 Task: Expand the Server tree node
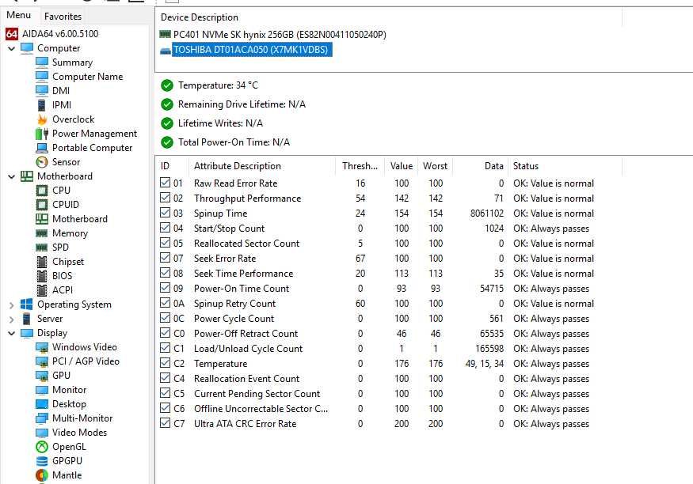(12, 319)
